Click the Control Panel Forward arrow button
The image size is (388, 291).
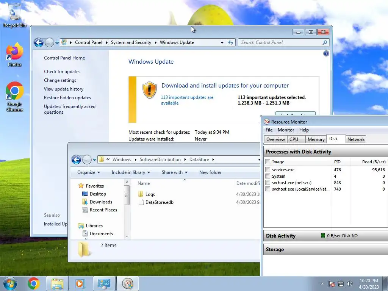pyautogui.click(x=50, y=42)
